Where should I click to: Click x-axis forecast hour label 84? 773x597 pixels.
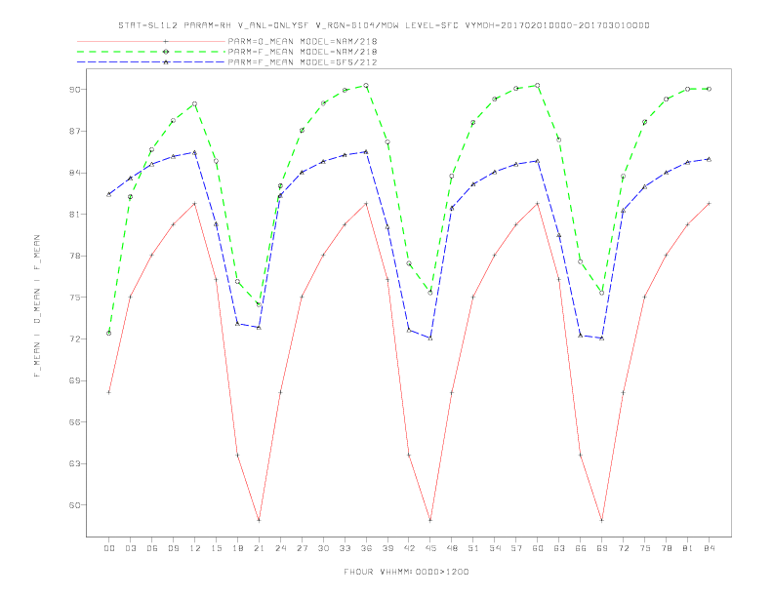click(710, 548)
